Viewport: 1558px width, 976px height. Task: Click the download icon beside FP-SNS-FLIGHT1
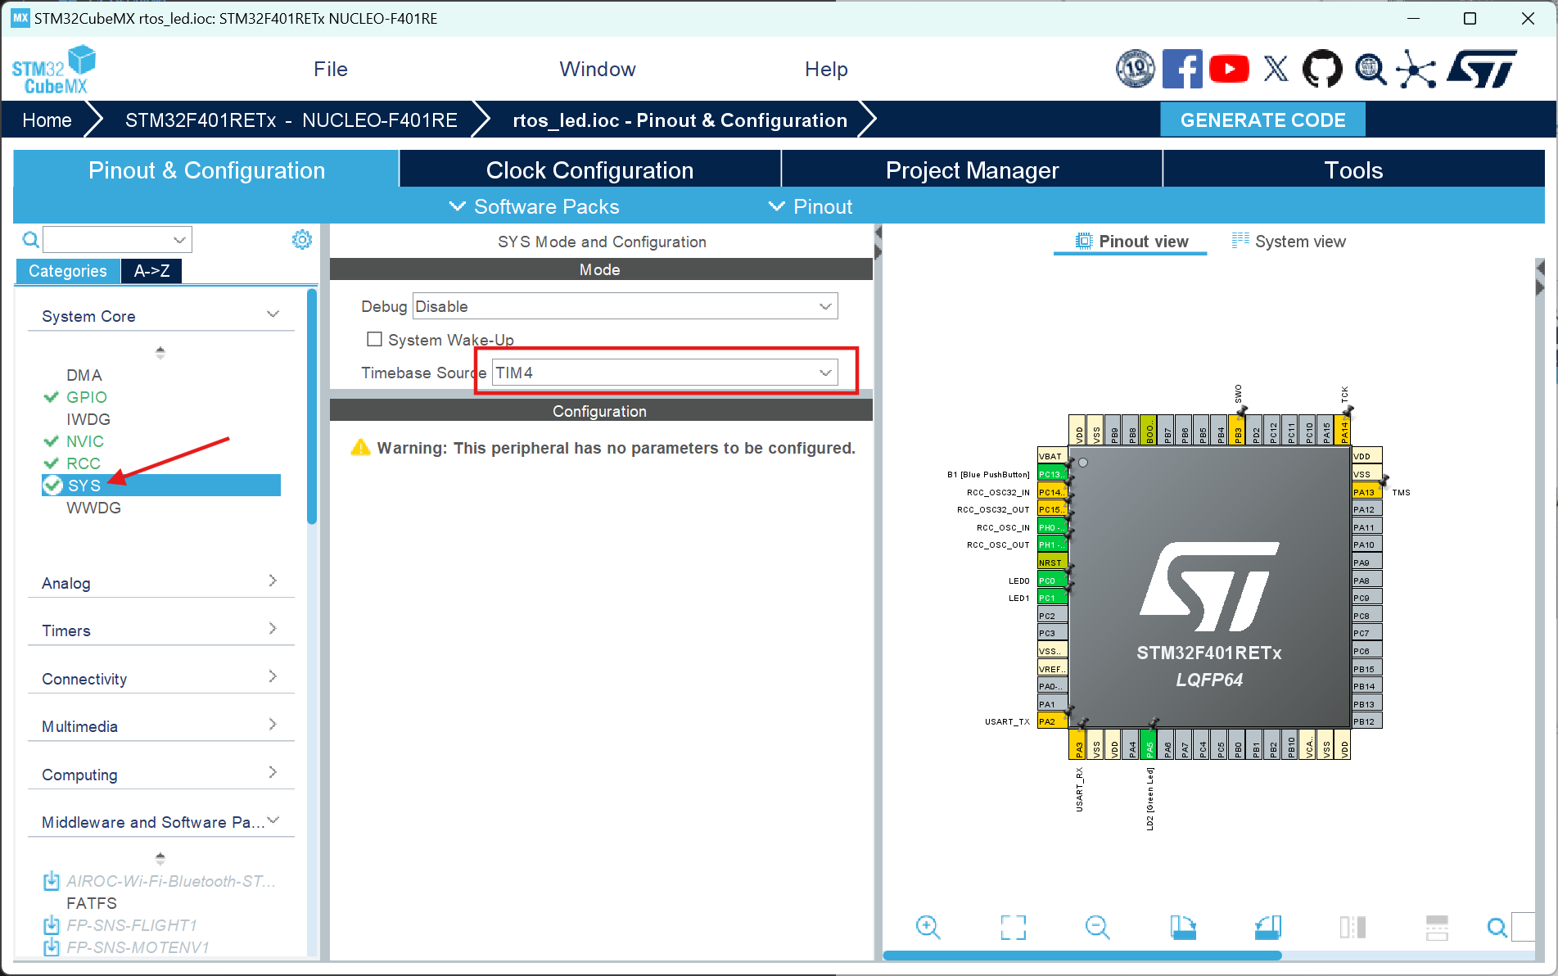51,925
